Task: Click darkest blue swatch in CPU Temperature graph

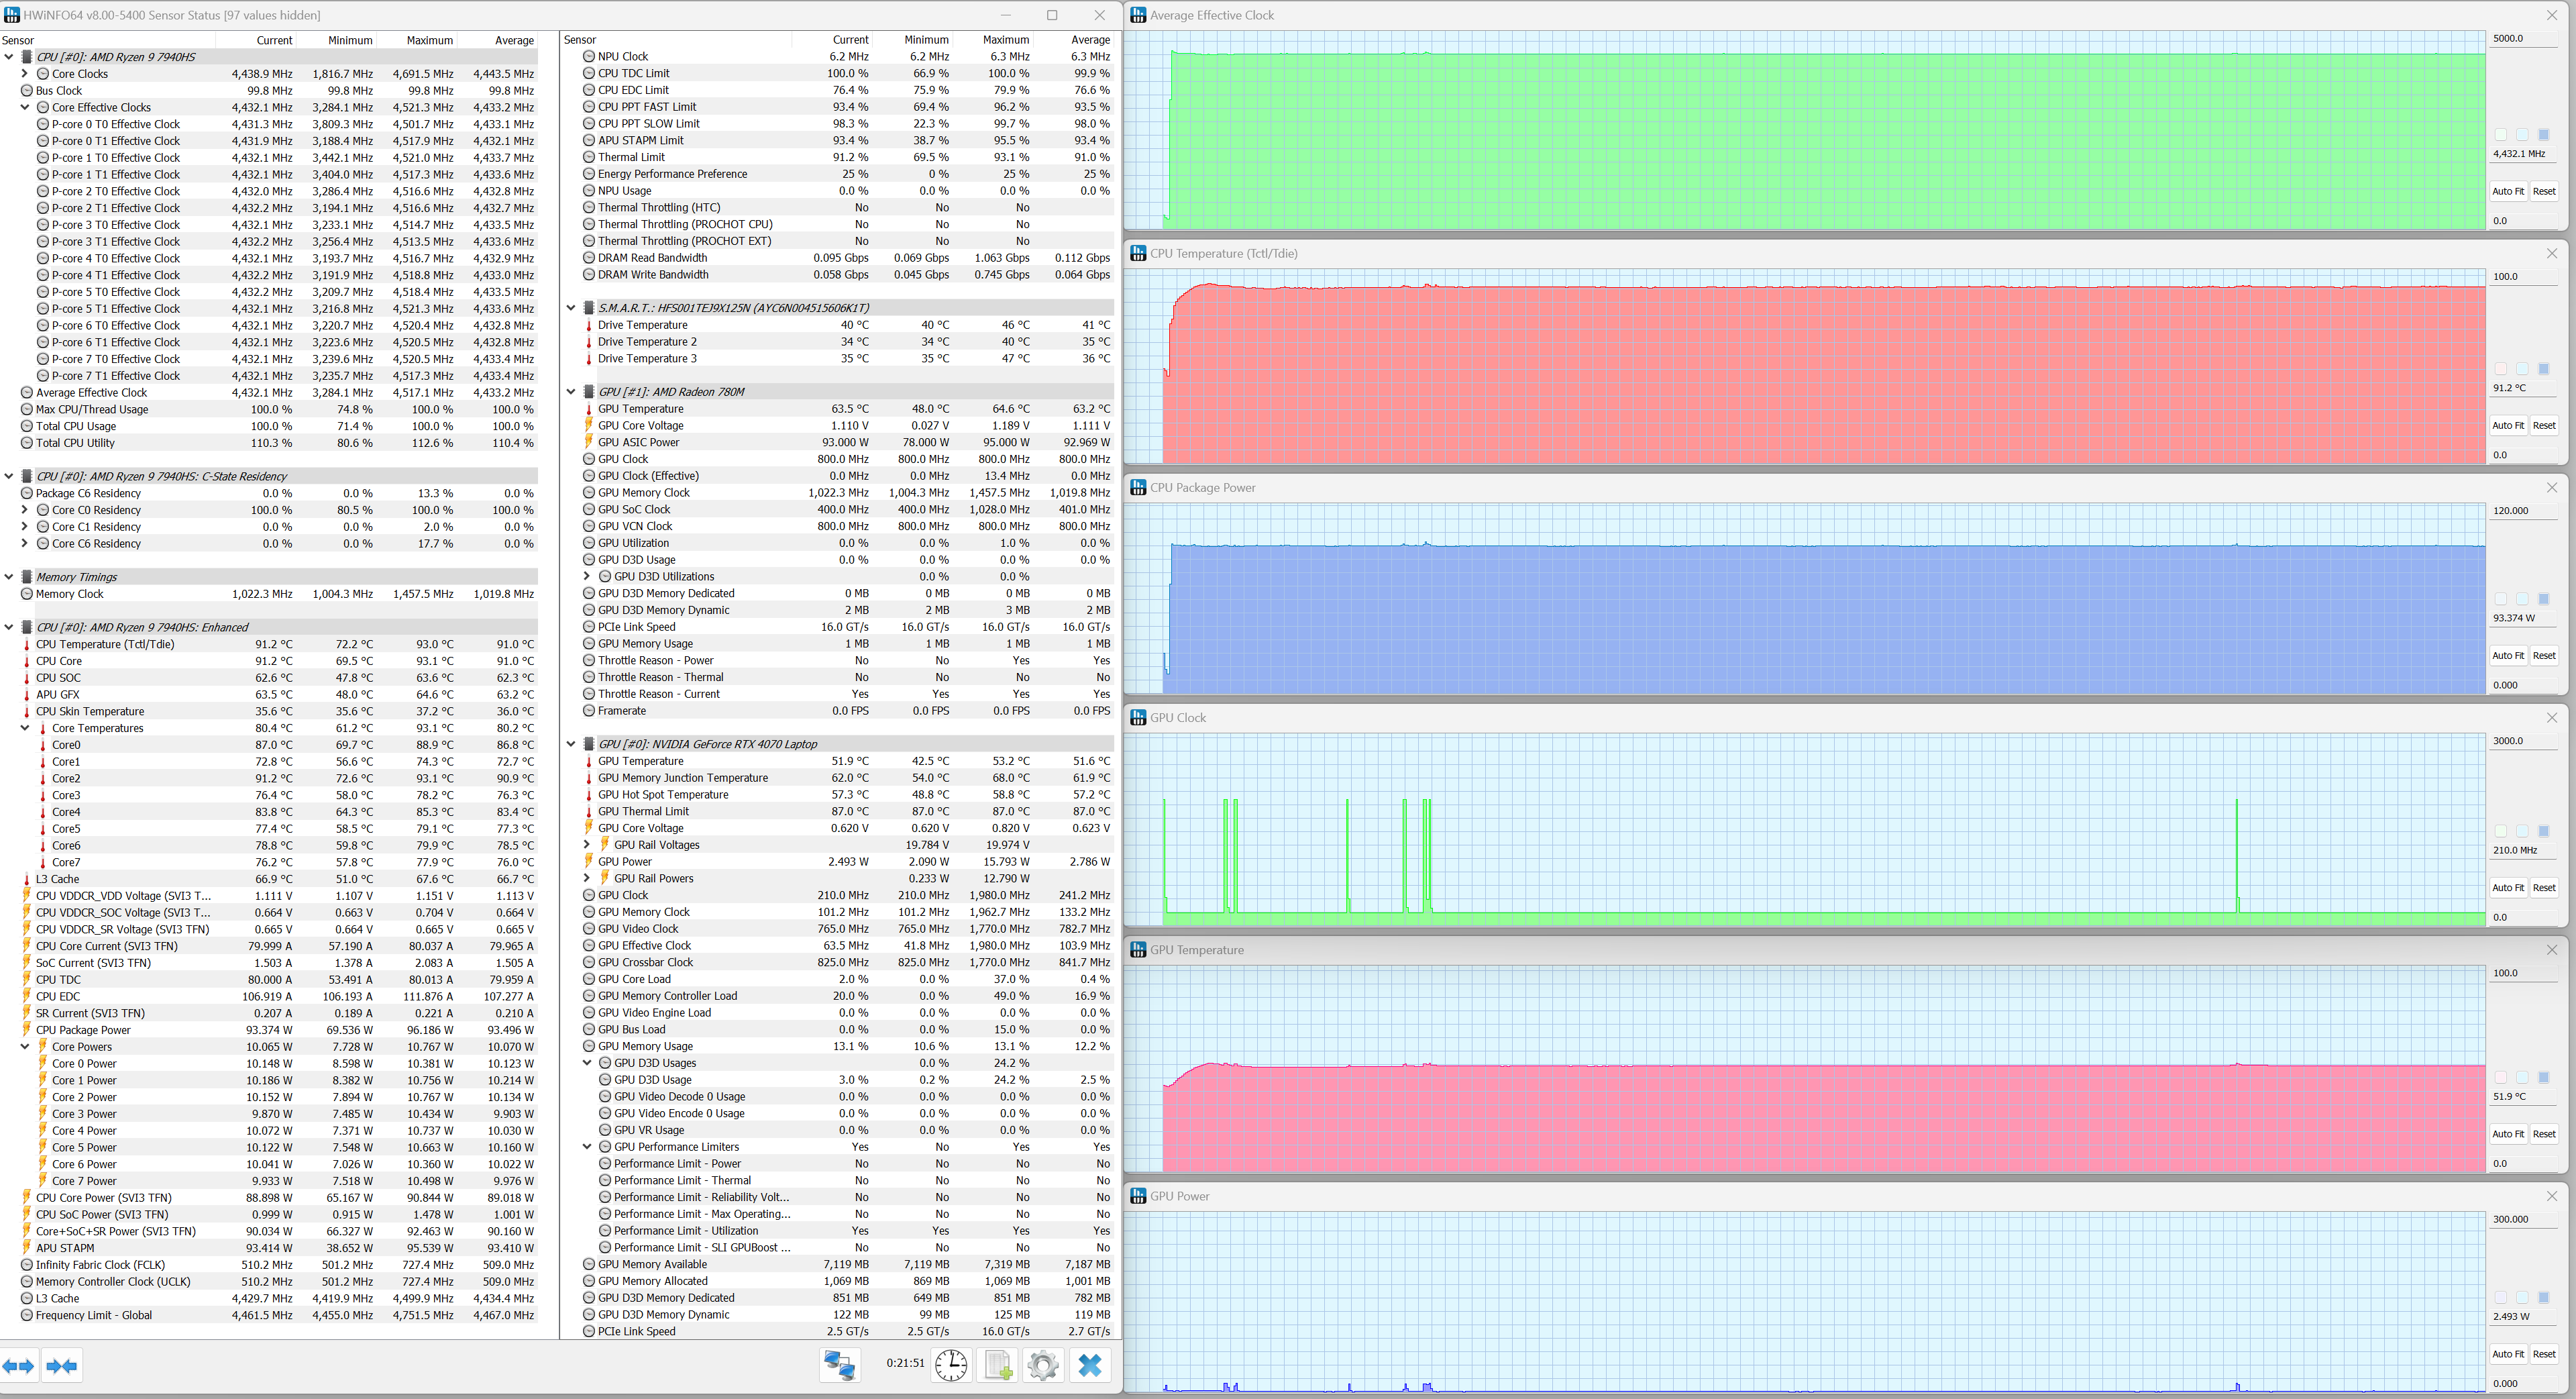Action: pos(2544,369)
